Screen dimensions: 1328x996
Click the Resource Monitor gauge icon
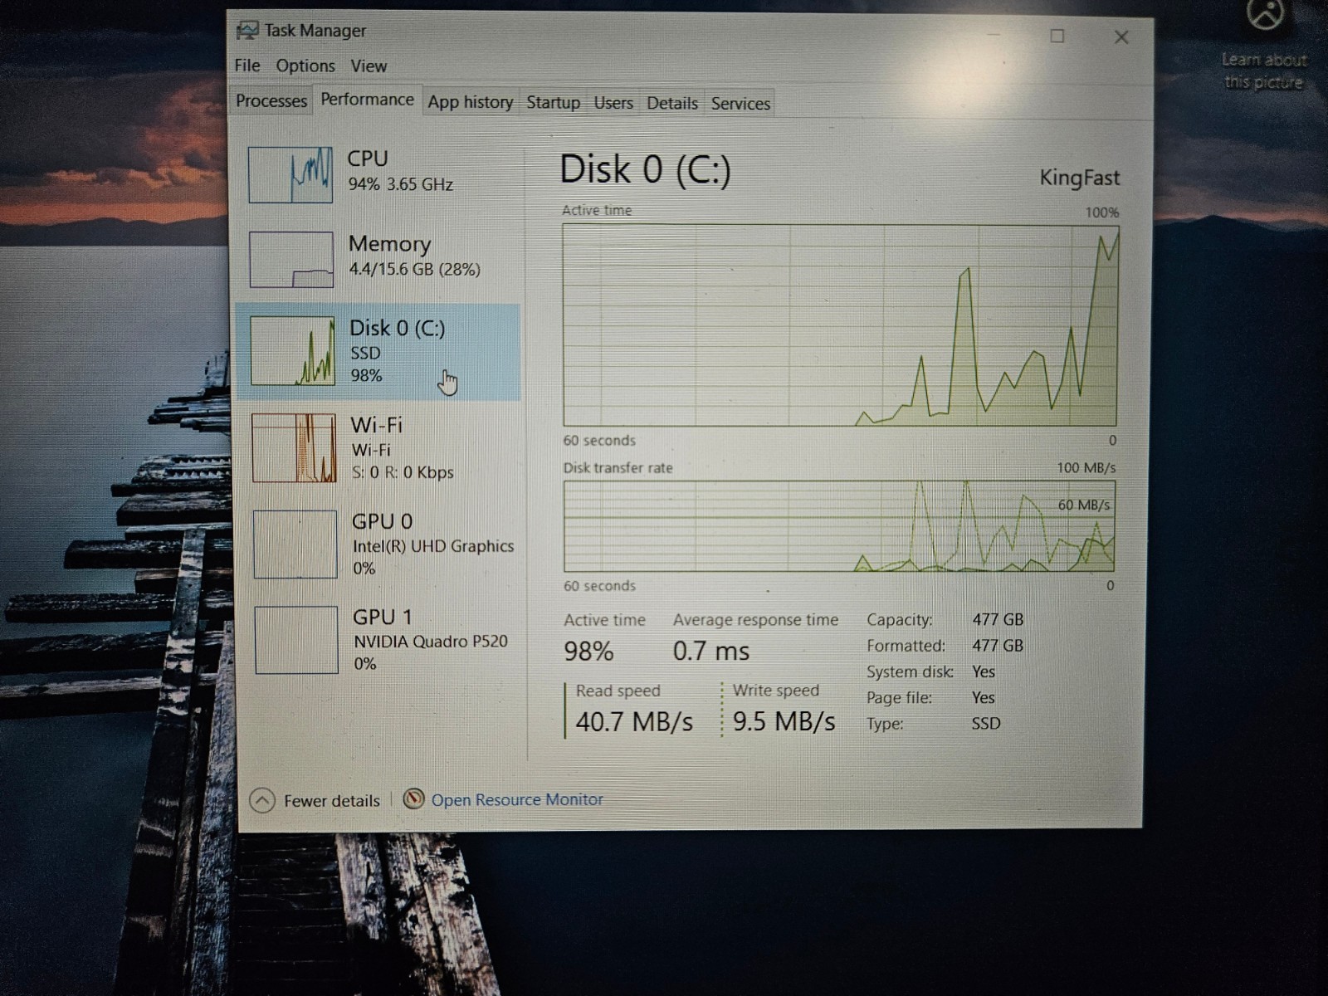[413, 798]
